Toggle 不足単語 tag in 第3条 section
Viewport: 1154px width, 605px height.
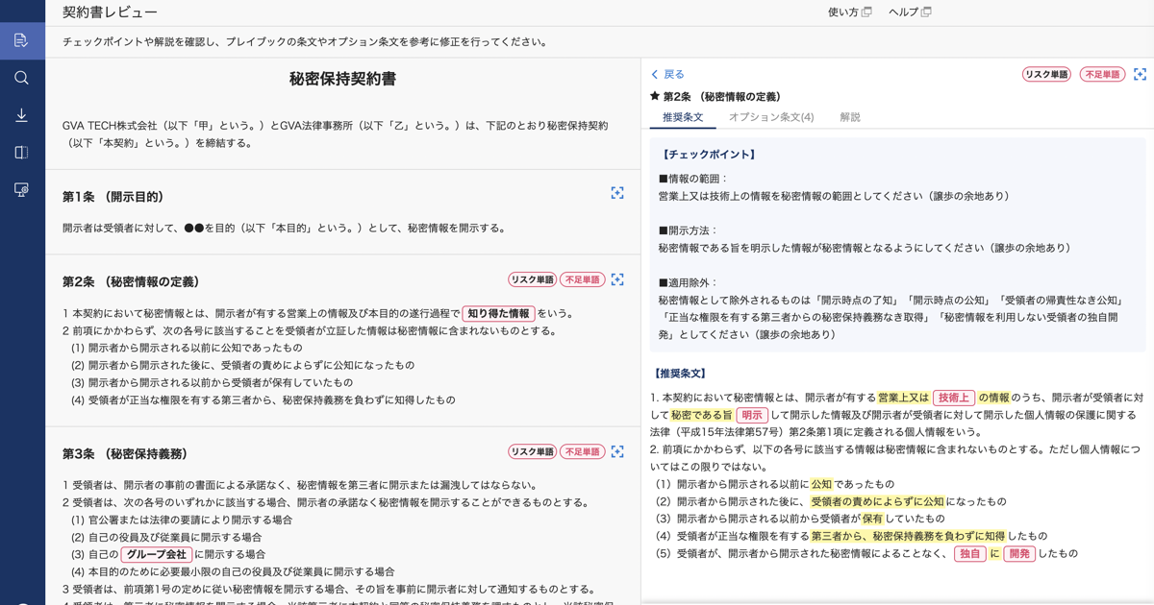click(x=583, y=451)
